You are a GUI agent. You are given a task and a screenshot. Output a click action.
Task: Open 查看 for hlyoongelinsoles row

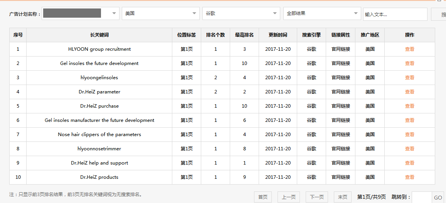coord(410,77)
